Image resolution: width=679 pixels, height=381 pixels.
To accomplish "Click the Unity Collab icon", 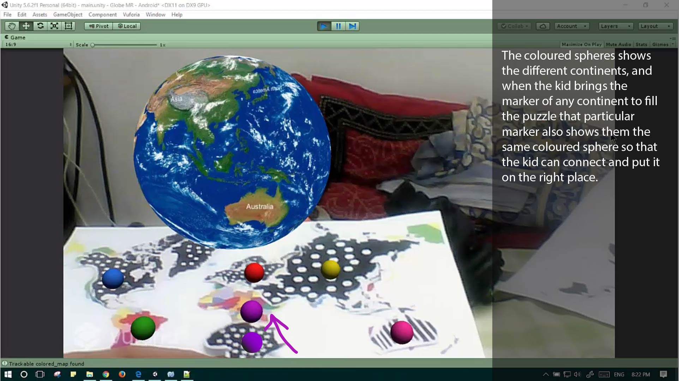I will 513,26.
